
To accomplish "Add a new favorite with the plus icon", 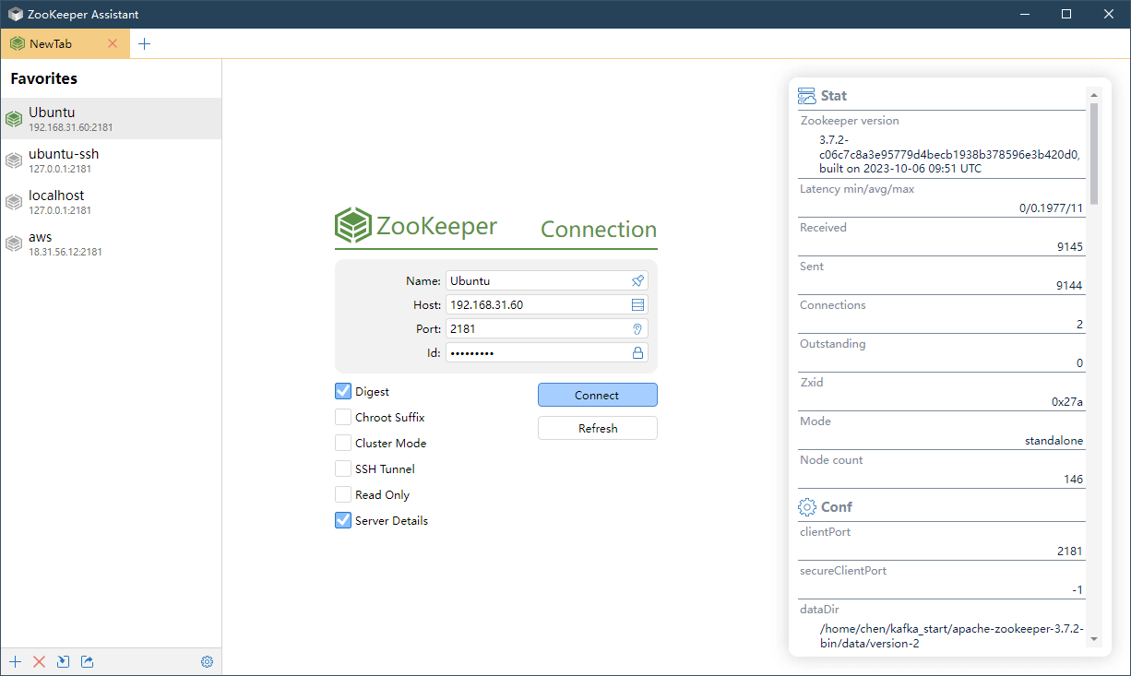I will pos(15,661).
